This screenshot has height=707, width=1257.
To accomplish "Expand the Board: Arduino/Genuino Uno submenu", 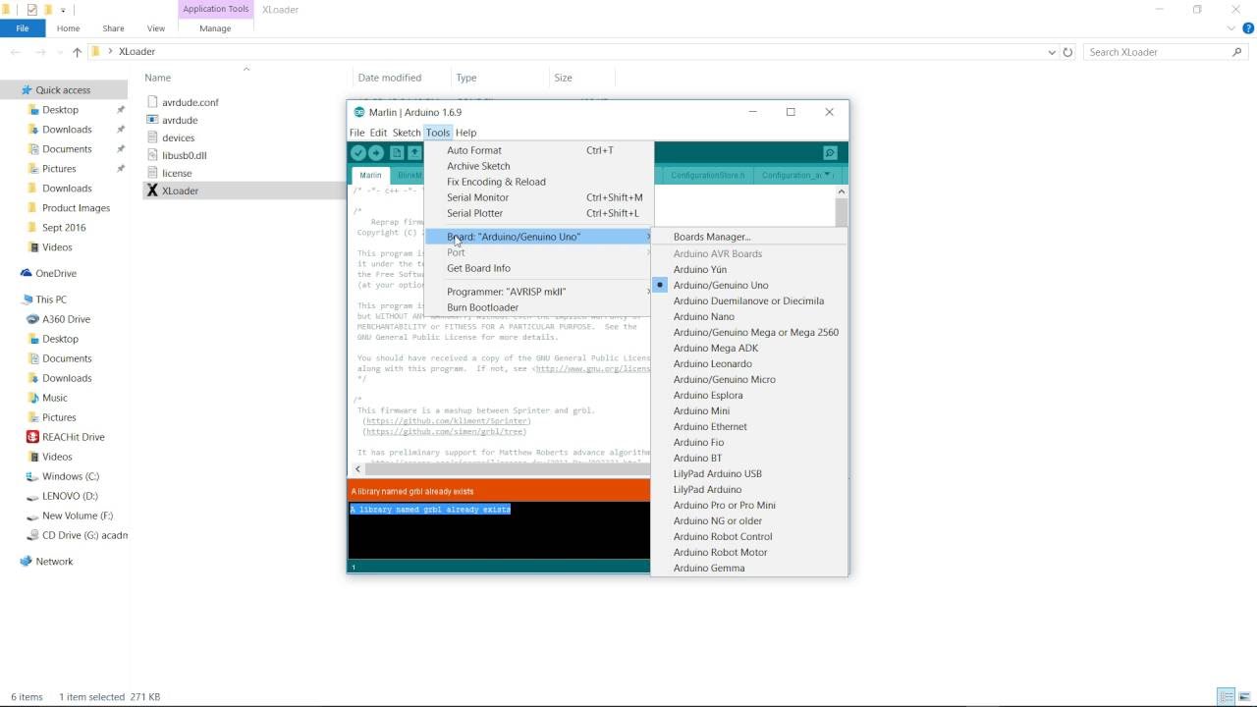I will (x=538, y=237).
